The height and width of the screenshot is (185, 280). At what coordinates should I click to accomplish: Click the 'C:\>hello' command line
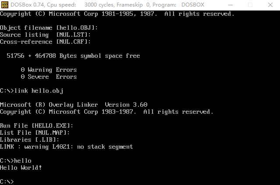coord(16,161)
